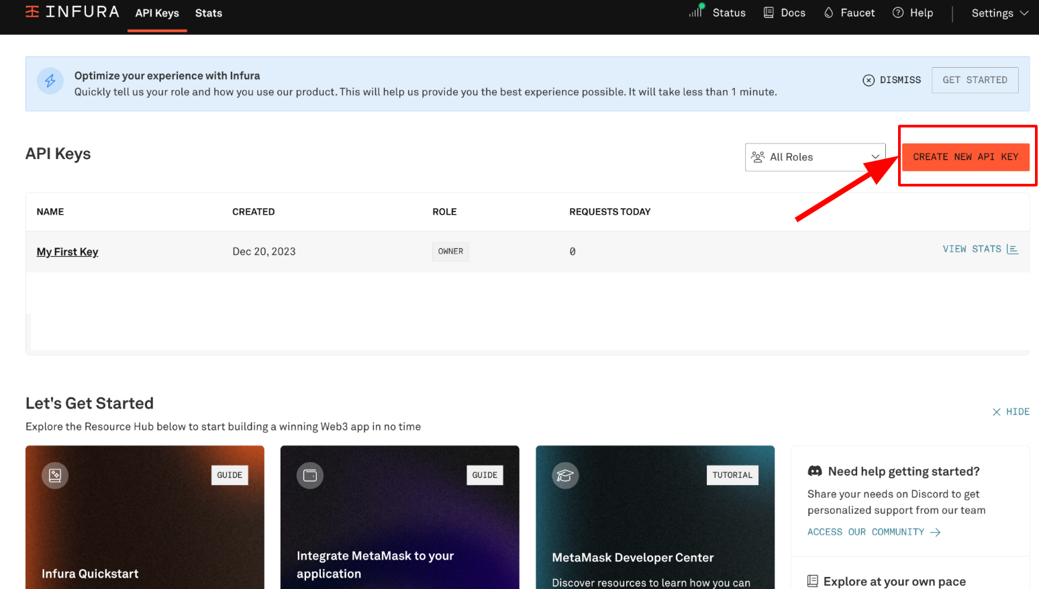
Task: Click the lightning bolt icon in the banner
Action: (50, 81)
